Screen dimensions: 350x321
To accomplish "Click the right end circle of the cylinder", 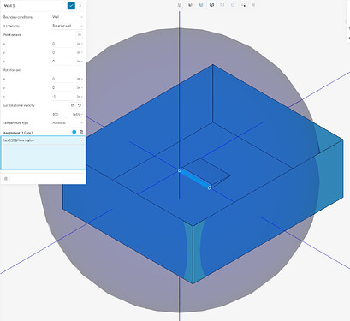I will 210,187.
